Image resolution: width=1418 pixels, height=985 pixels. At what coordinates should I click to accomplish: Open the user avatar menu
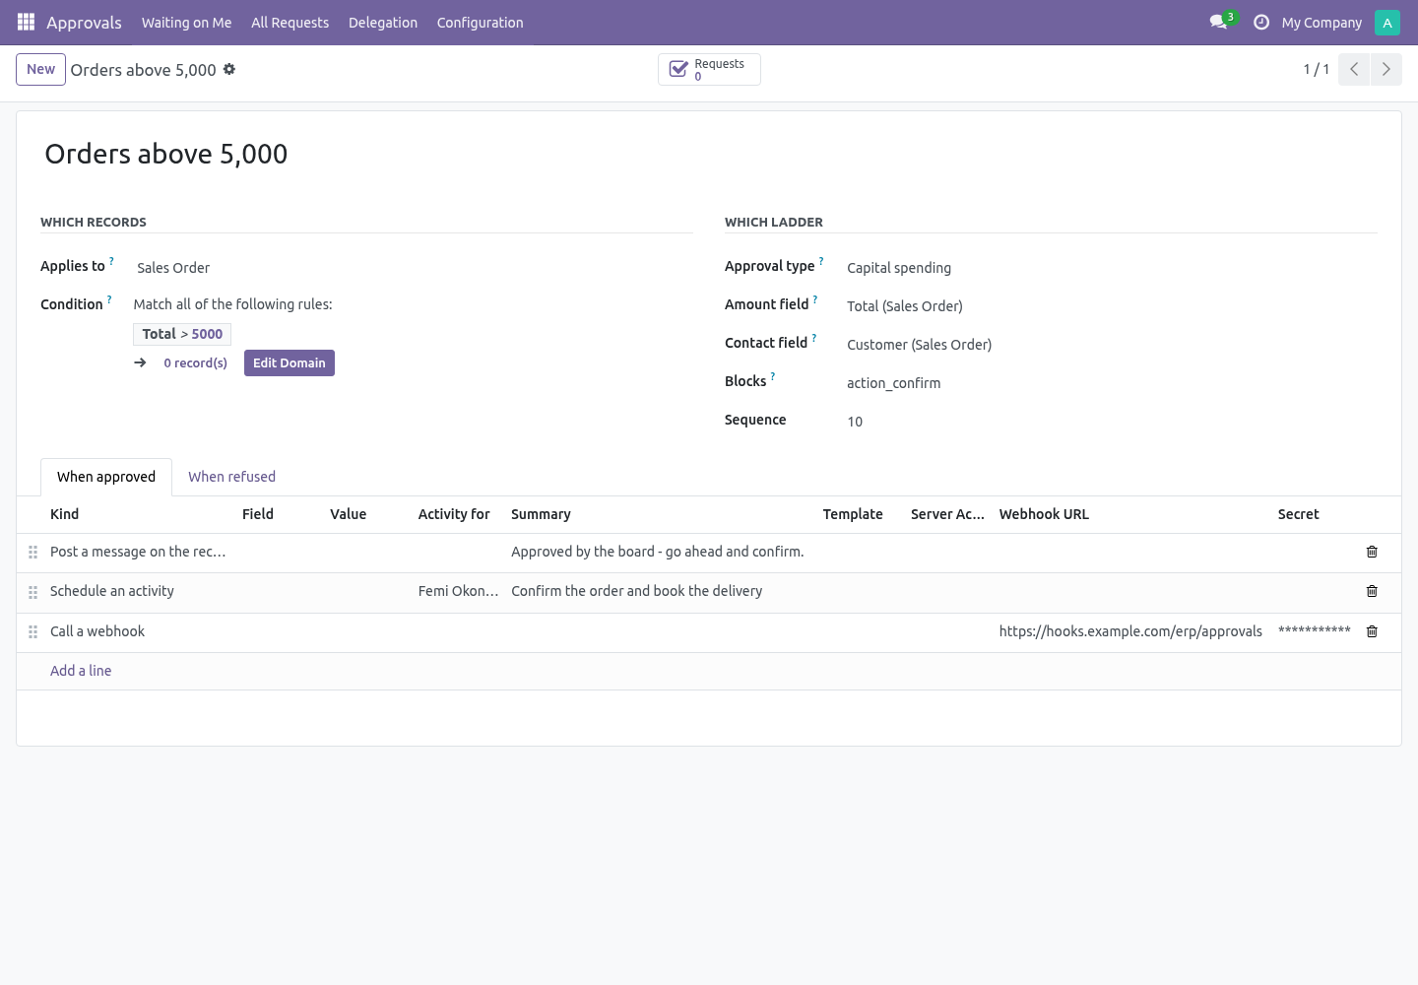pyautogui.click(x=1386, y=22)
